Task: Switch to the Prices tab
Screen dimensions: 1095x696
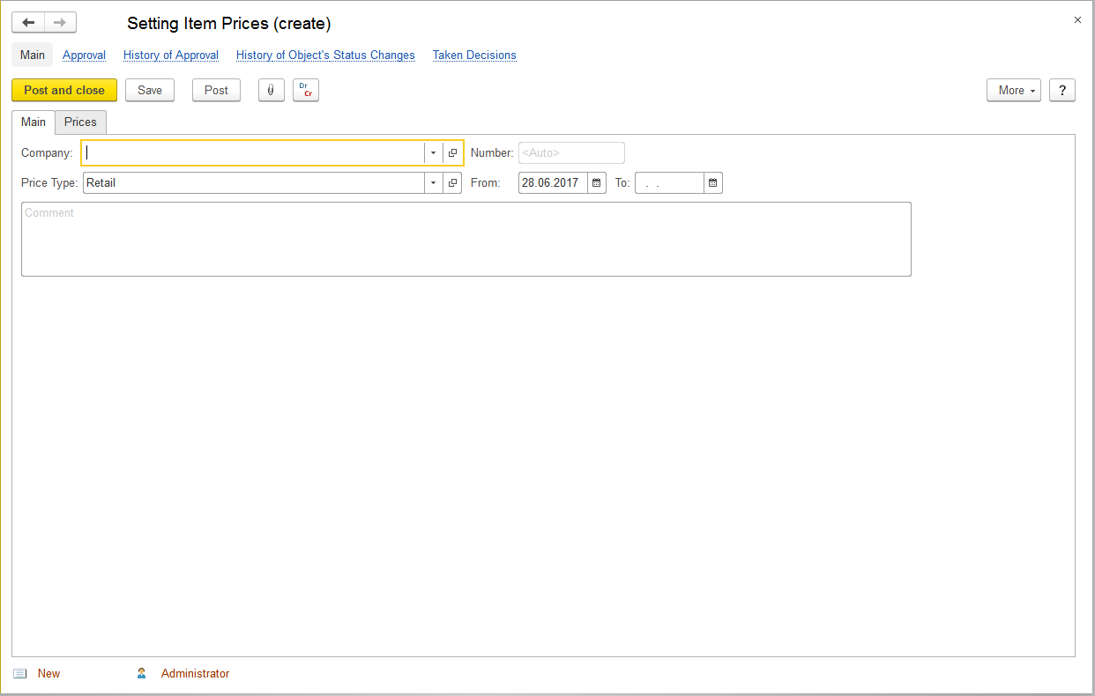Action: coord(80,122)
